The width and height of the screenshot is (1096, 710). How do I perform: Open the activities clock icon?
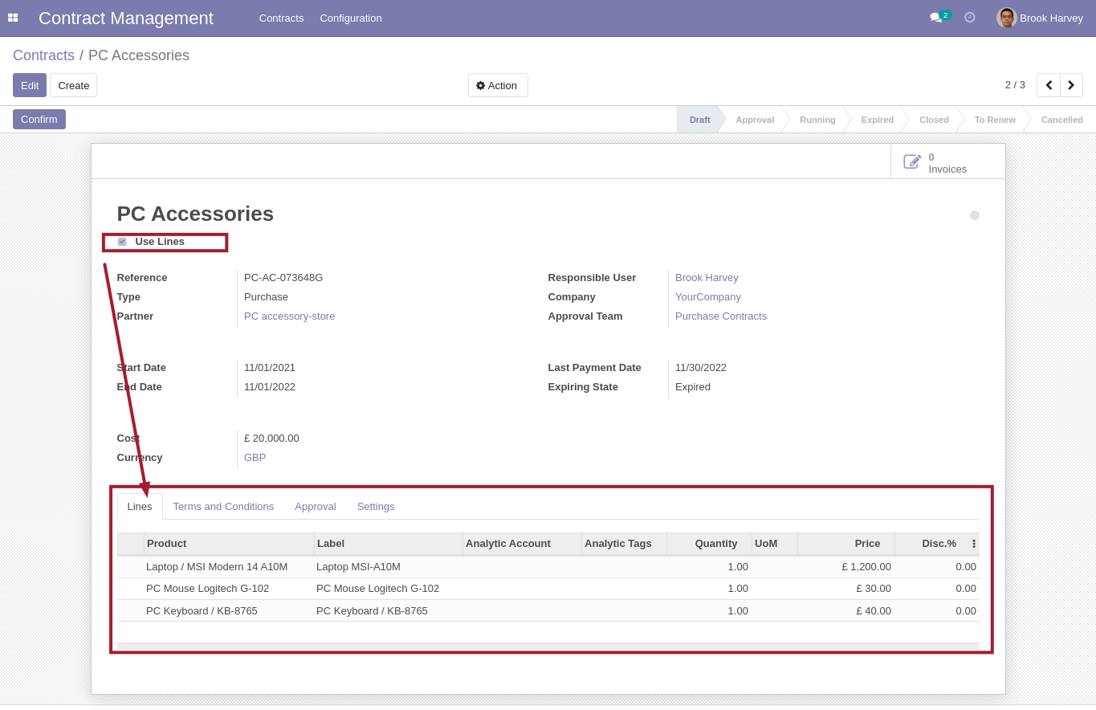click(969, 18)
